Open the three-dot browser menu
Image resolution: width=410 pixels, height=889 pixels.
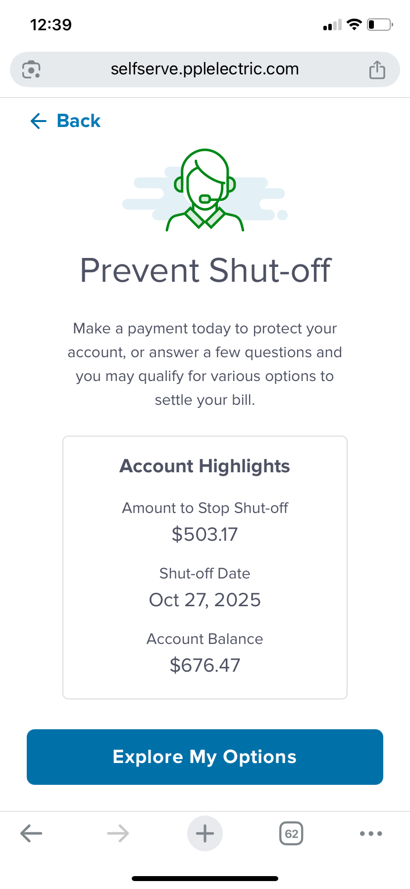point(371,833)
